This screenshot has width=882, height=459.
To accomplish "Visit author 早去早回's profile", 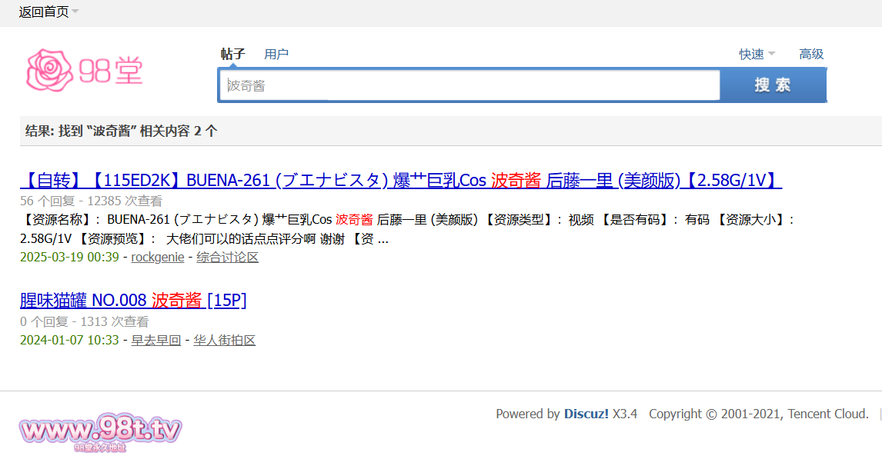I will [x=156, y=341].
